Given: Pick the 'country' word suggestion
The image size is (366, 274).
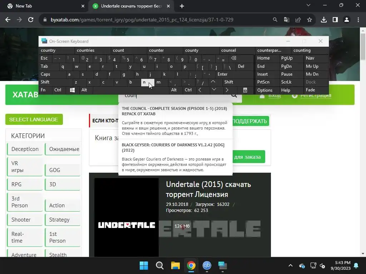Looking at the screenshot, I should coord(57,50).
